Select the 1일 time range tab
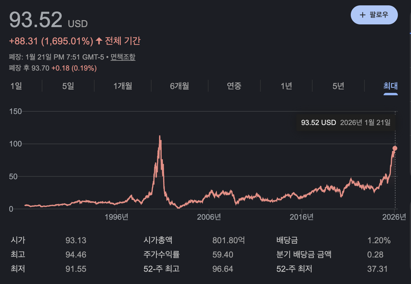Viewport: 411px width, 284px height. click(x=16, y=86)
